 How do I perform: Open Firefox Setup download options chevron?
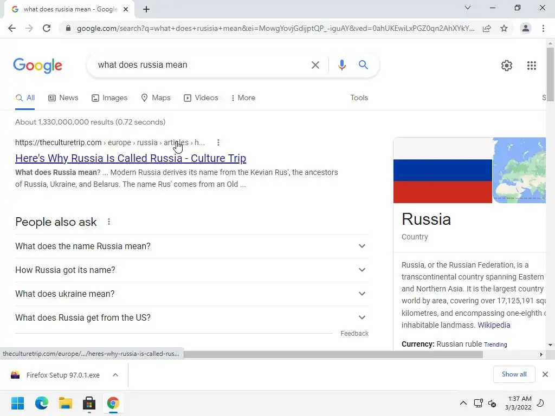point(115,375)
